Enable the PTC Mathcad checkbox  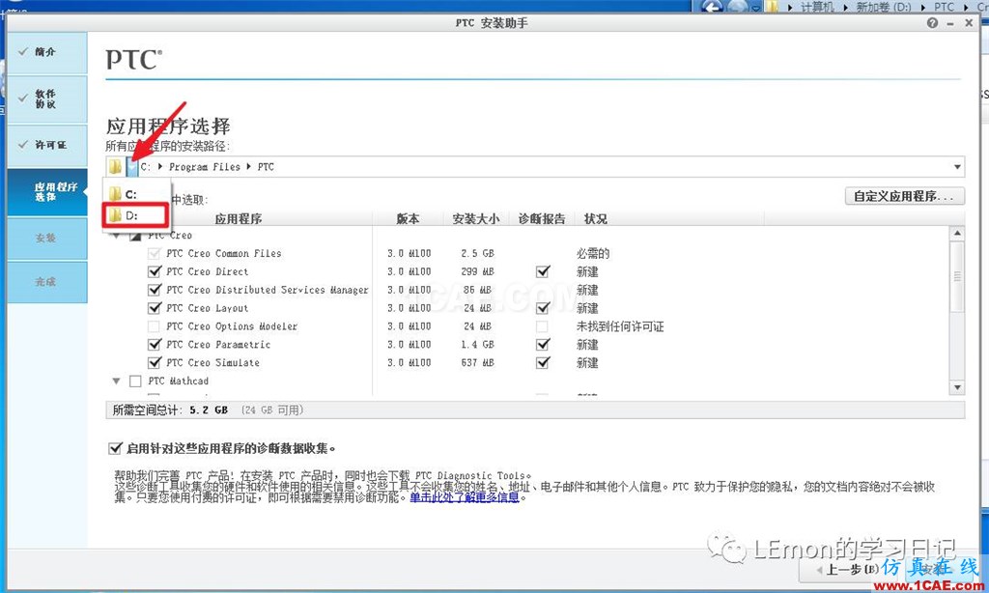(135, 381)
